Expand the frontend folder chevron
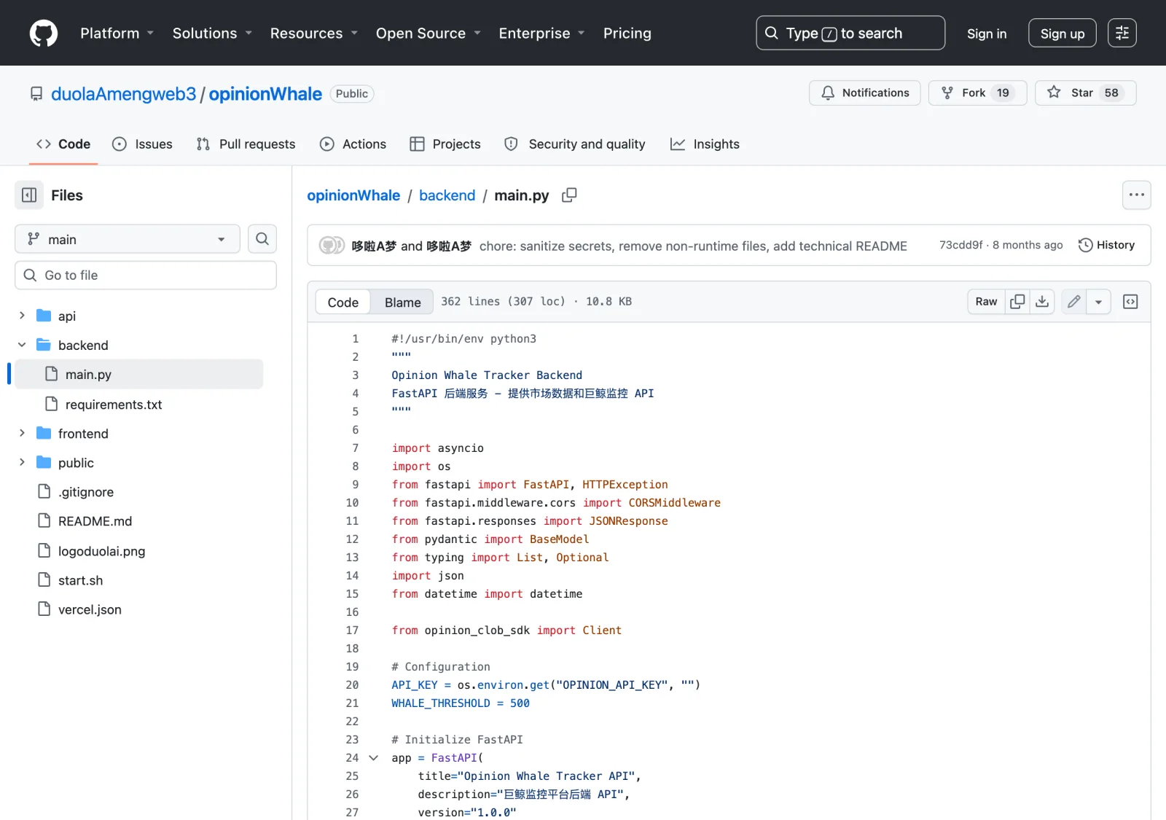The image size is (1166, 820). pos(22,433)
